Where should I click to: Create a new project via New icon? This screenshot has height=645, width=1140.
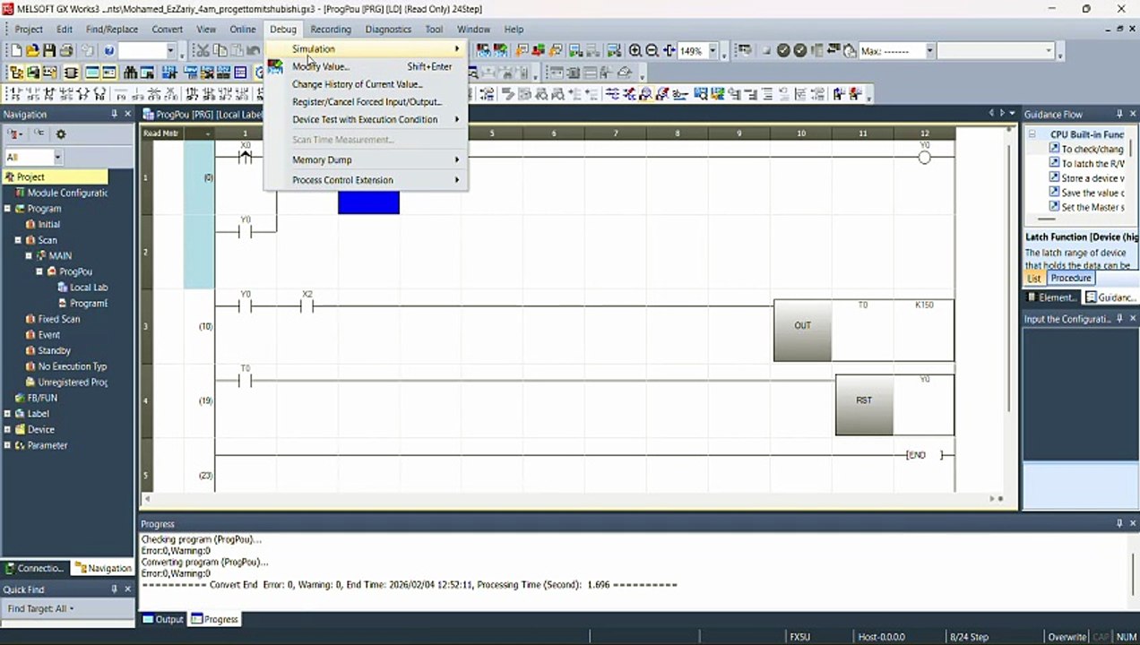[16, 51]
